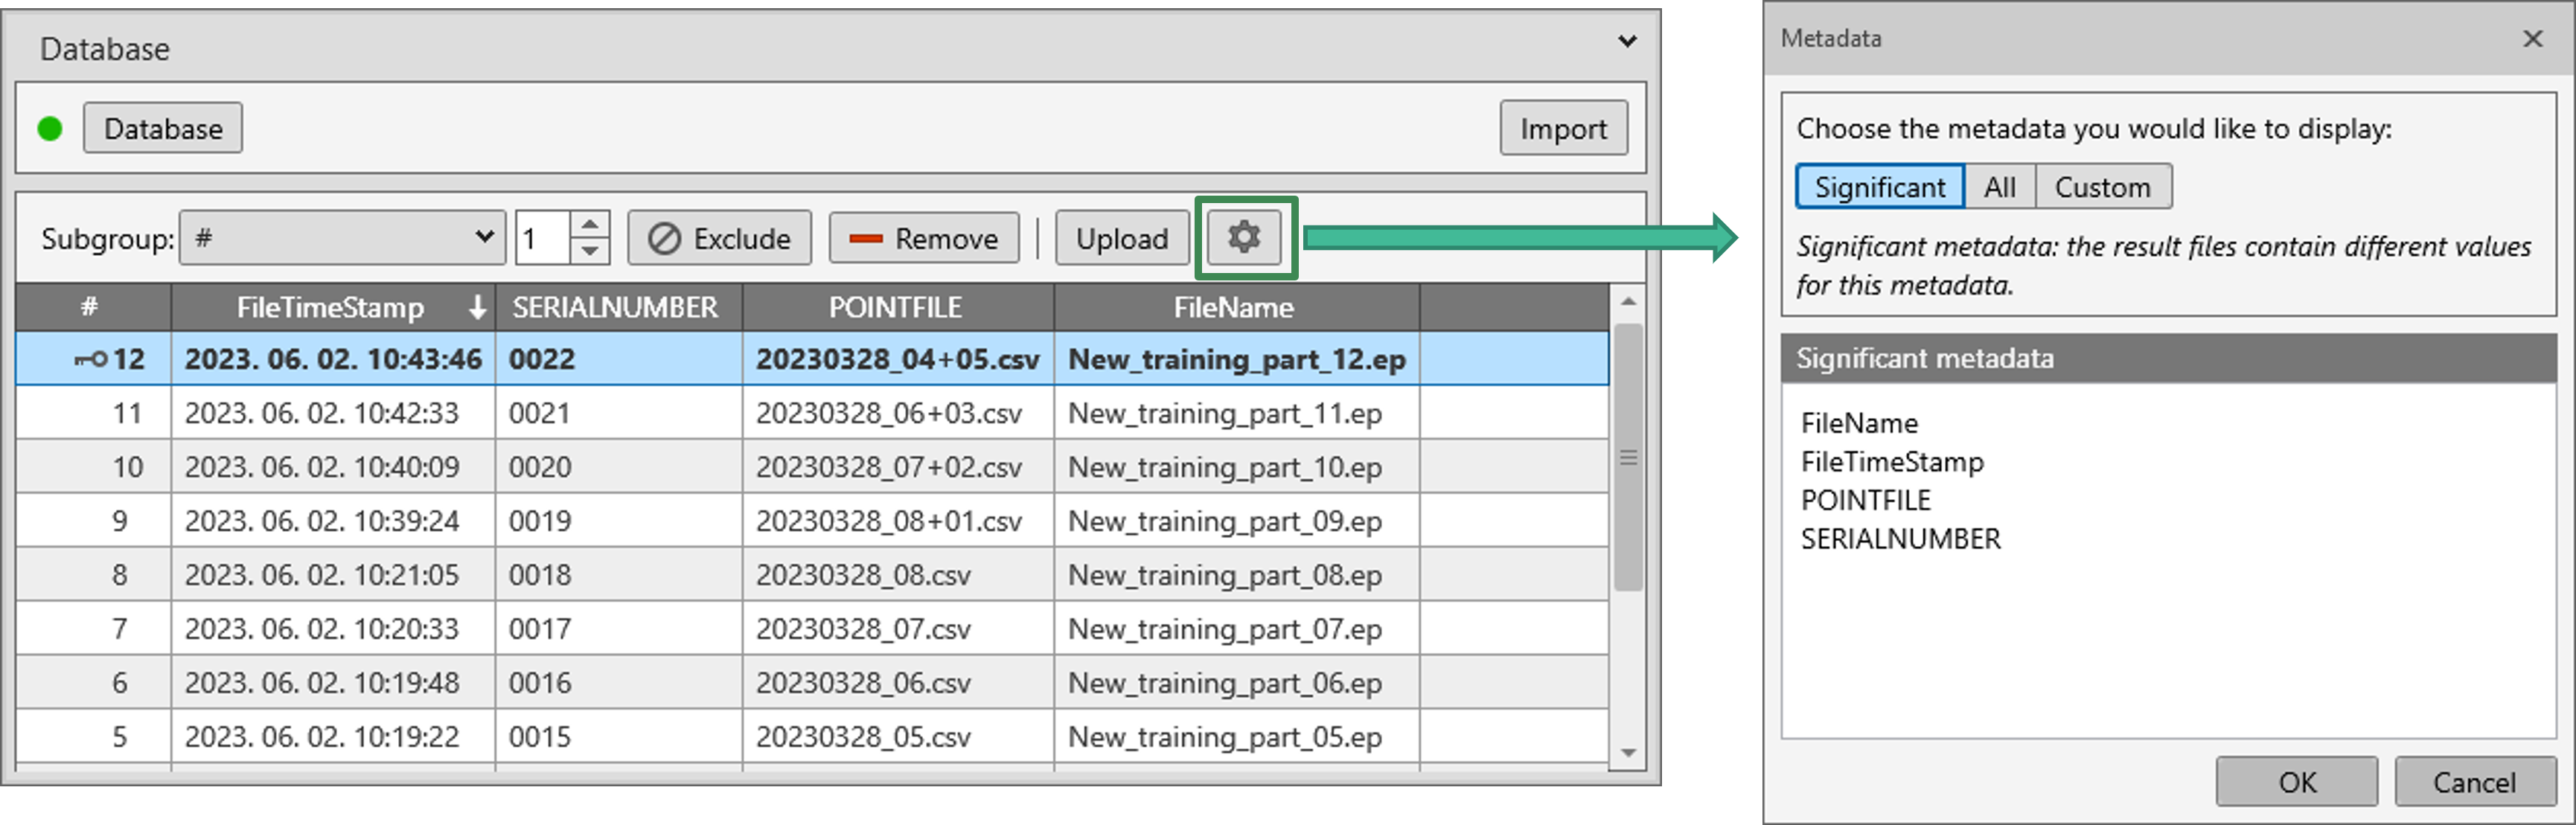Viewport: 2576px width, 825px height.
Task: Click the Upload button
Action: click(1122, 238)
